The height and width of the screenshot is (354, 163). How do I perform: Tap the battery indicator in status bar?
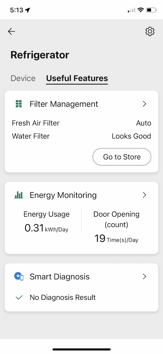pos(151,10)
